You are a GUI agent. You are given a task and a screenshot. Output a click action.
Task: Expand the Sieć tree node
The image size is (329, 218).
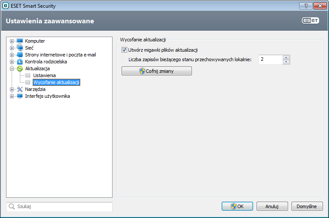12,48
